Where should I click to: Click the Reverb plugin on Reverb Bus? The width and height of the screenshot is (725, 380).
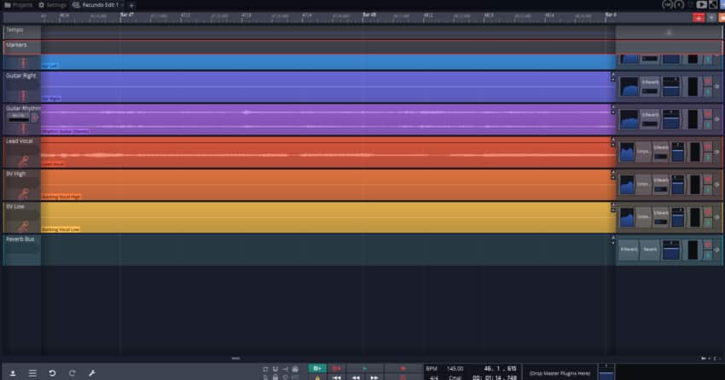point(650,250)
